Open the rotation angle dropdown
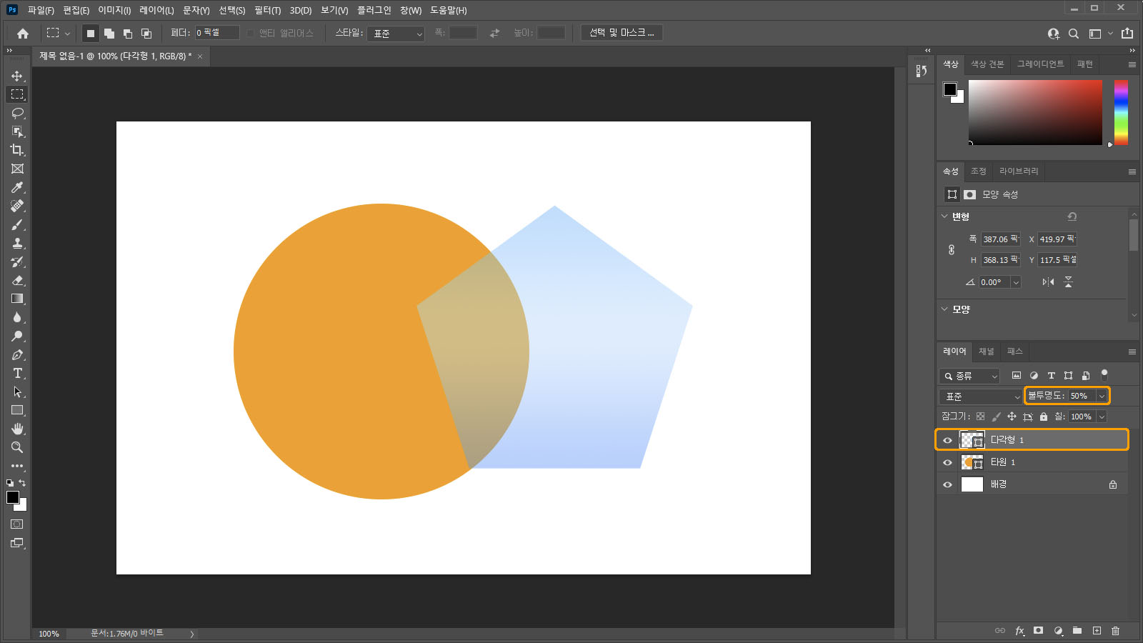Viewport: 1143px width, 643px height. (1016, 282)
